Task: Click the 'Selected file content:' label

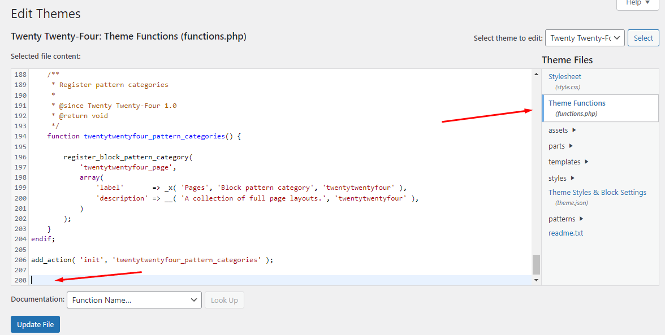Action: (x=46, y=56)
